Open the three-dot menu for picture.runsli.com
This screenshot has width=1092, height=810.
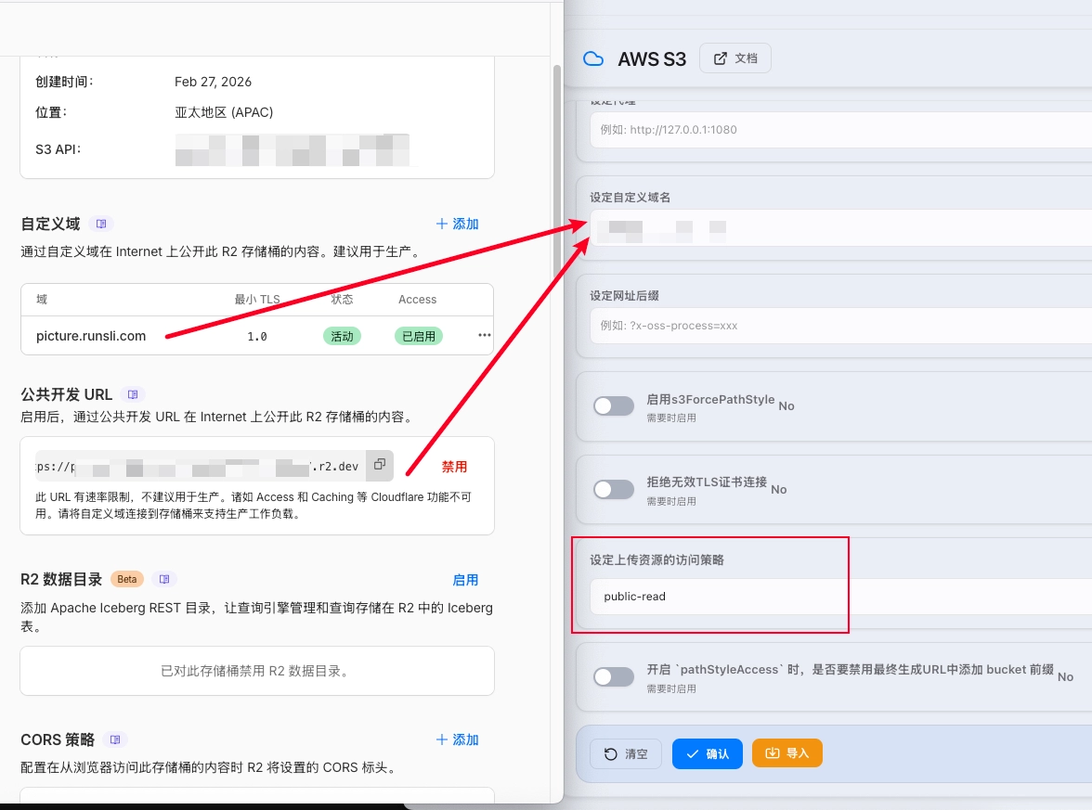coord(484,336)
